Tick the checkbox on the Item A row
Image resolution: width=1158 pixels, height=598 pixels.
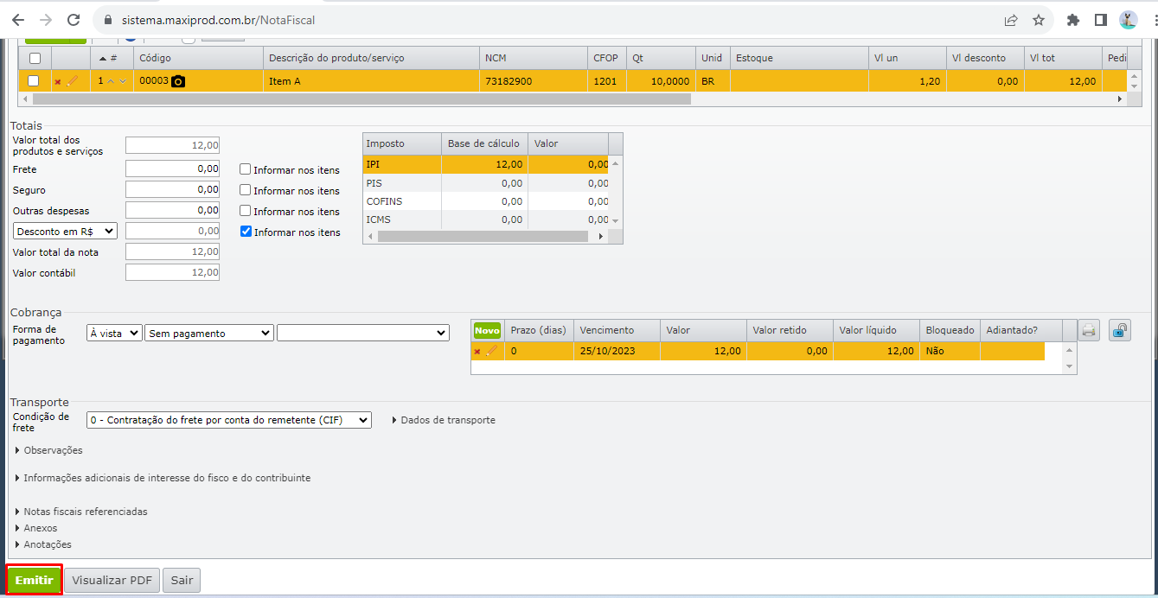(34, 81)
